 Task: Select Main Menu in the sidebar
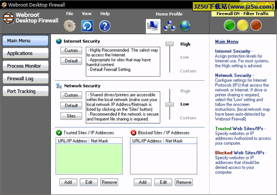[x=25, y=41]
